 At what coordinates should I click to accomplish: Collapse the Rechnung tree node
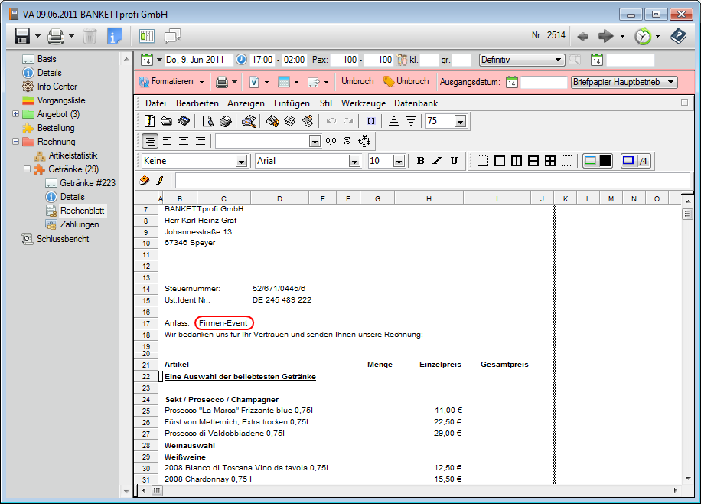coord(16,142)
